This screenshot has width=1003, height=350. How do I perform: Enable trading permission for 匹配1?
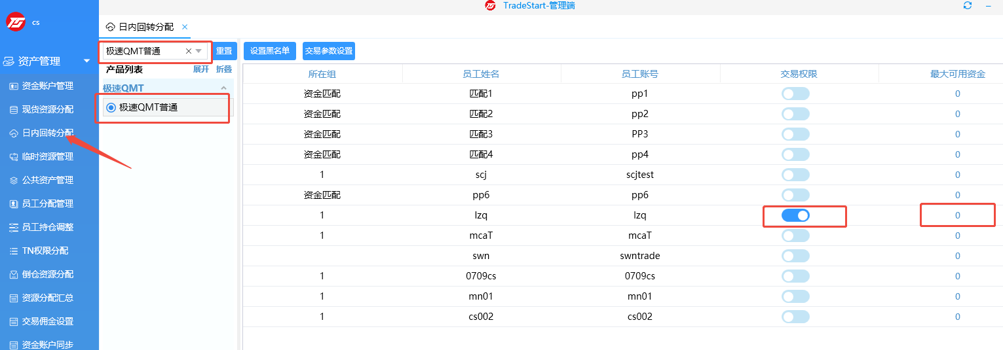(795, 94)
